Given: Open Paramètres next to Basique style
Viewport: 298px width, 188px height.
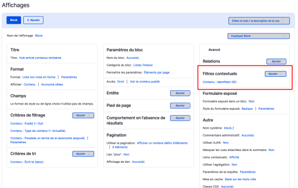Looking at the screenshot, I should 266,109.
